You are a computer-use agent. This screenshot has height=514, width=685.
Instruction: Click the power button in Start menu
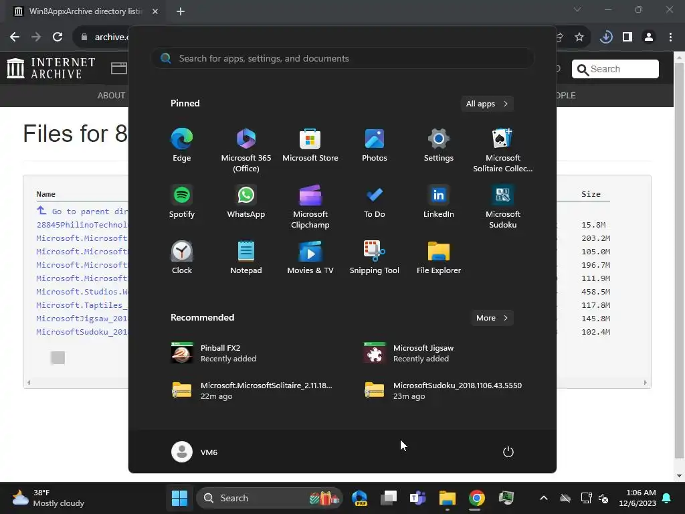click(x=508, y=452)
